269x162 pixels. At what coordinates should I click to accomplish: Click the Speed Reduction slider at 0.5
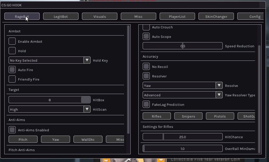click(x=183, y=46)
